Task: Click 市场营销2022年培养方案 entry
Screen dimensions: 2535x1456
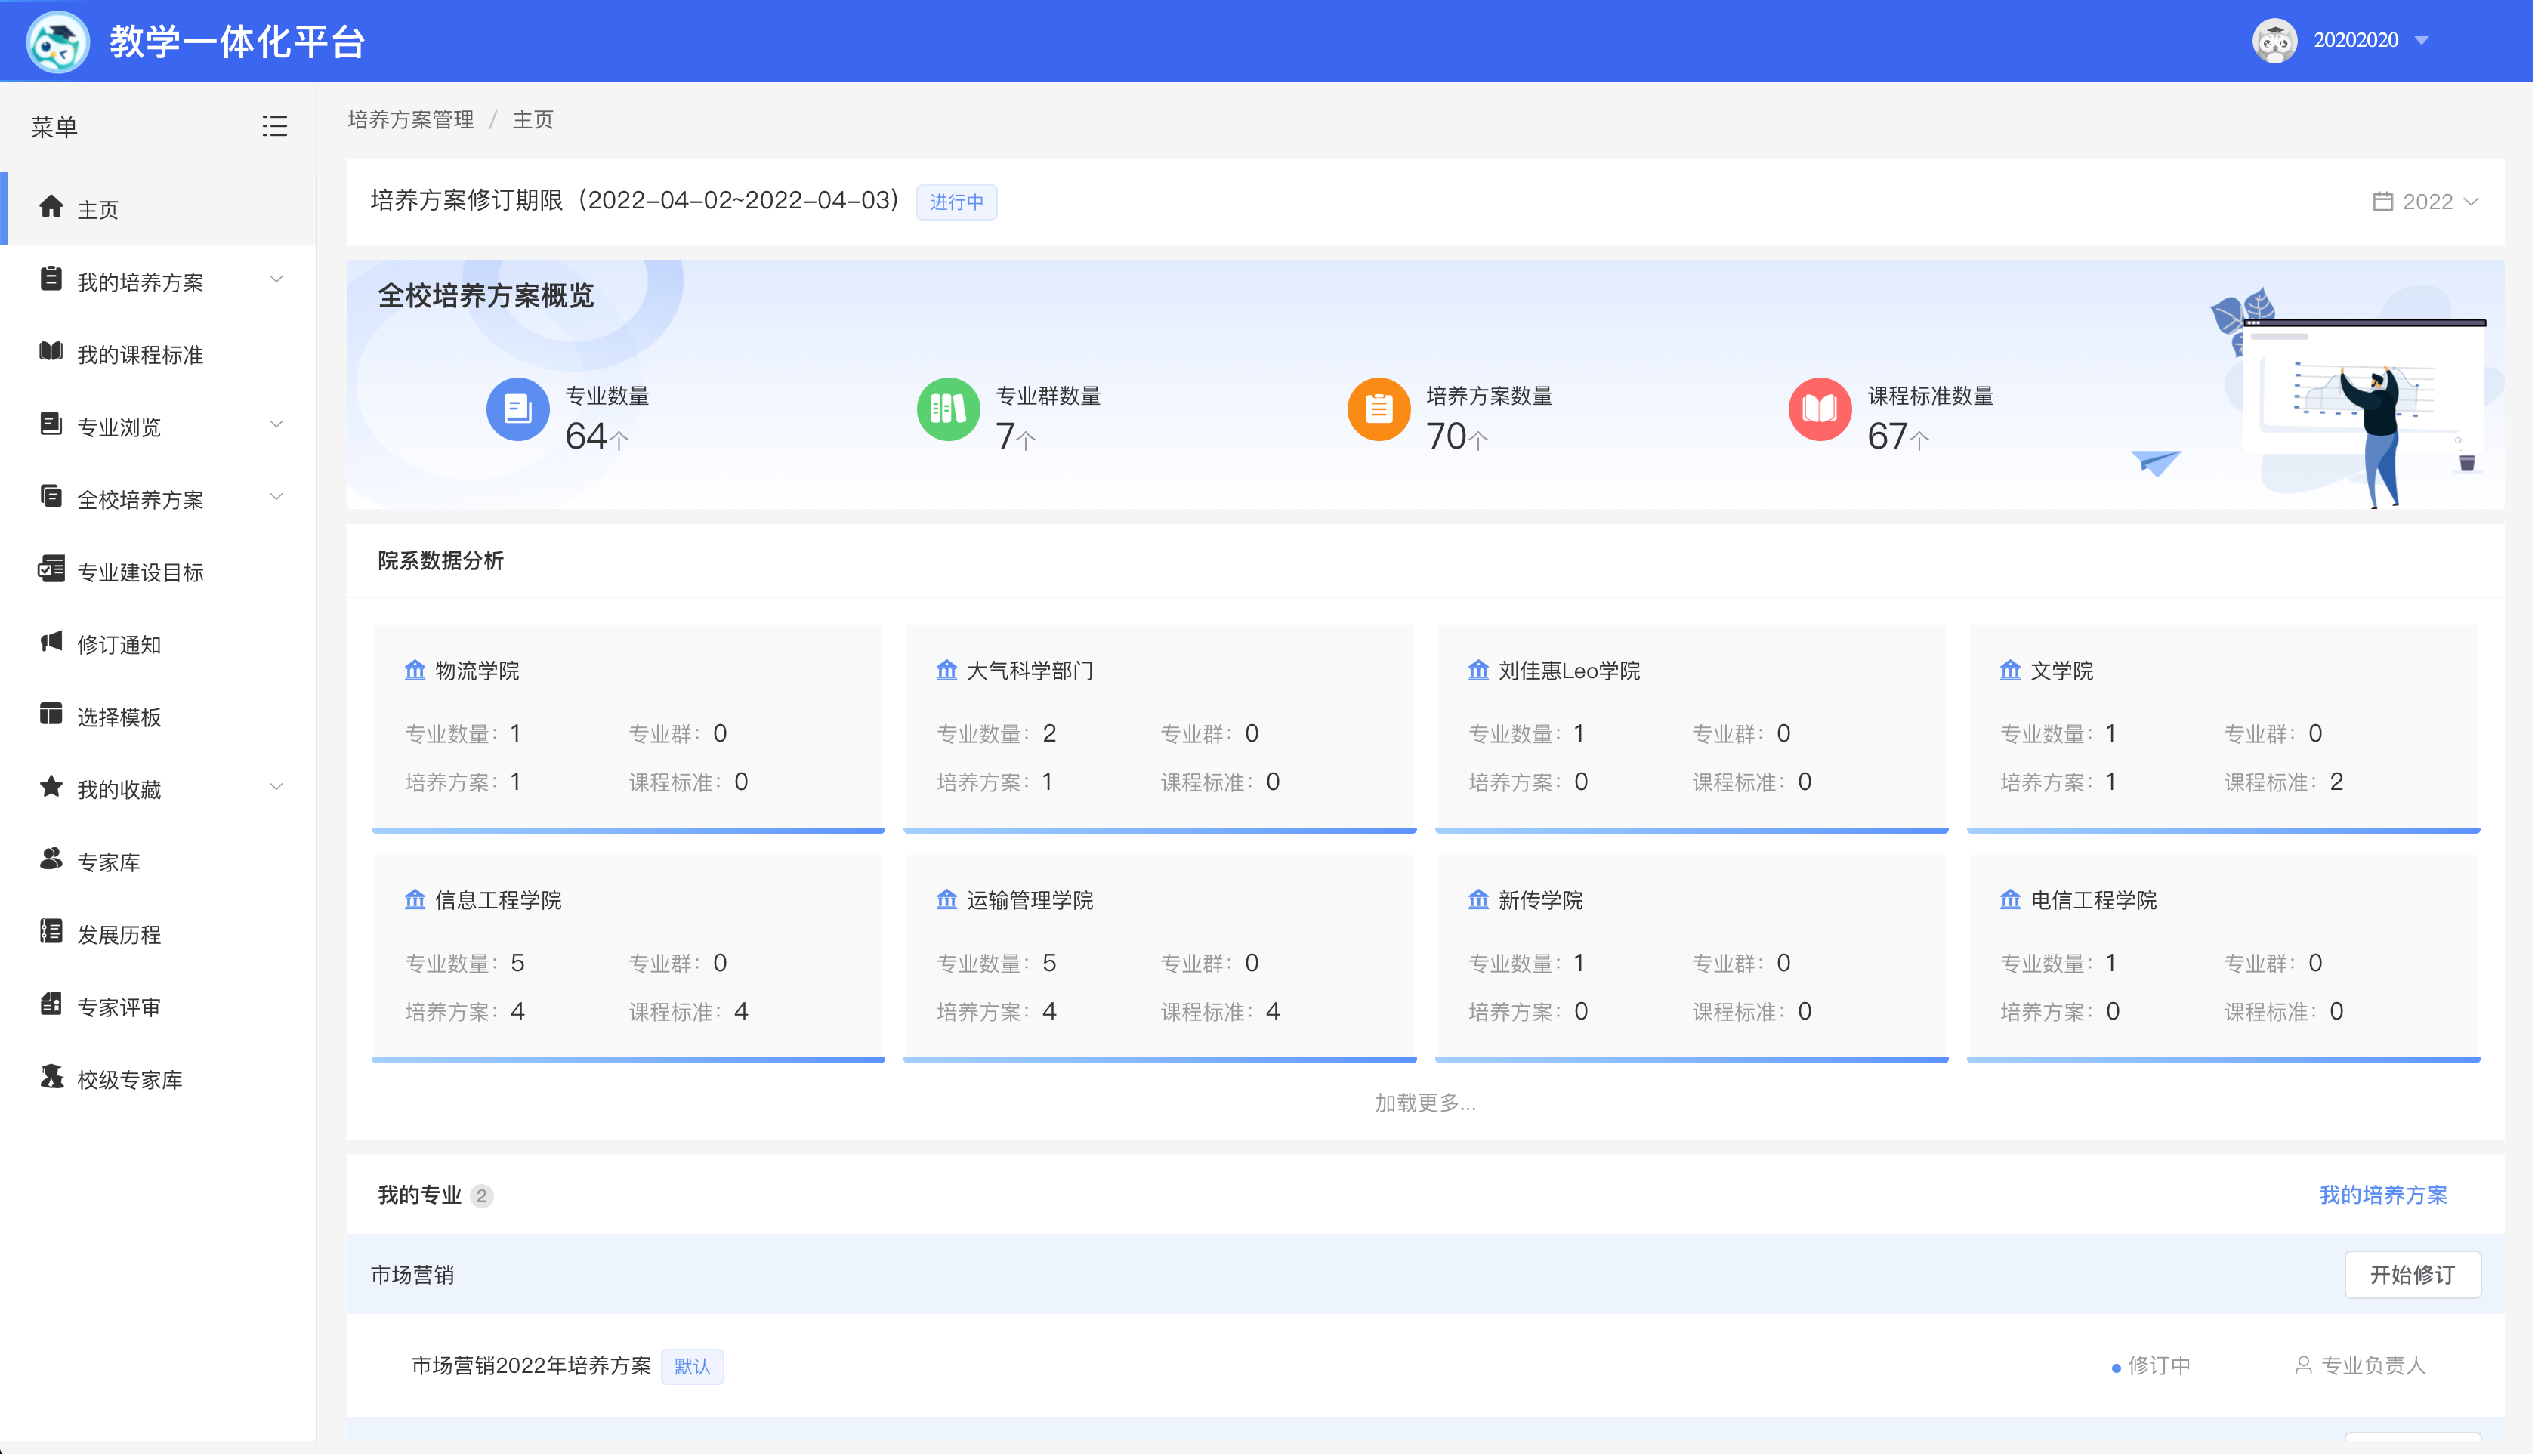Action: click(x=531, y=1366)
